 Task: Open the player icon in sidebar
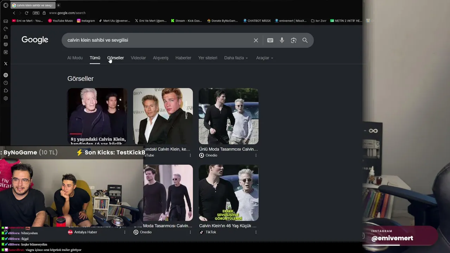pyautogui.click(x=6, y=75)
